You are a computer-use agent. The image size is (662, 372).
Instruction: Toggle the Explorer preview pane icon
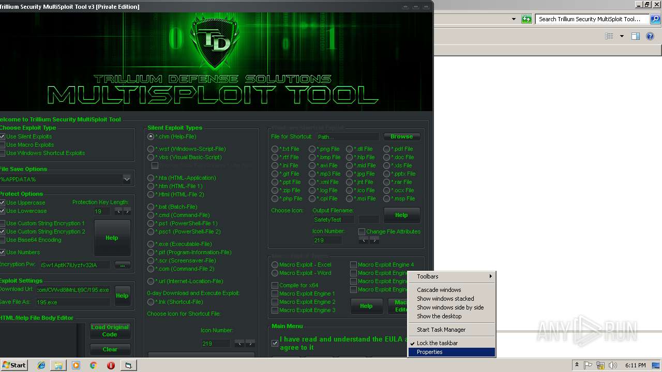[636, 36]
